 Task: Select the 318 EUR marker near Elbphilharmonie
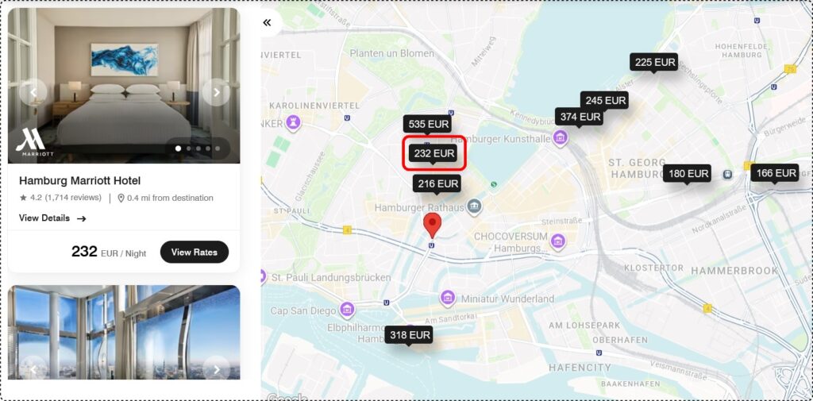pos(409,335)
